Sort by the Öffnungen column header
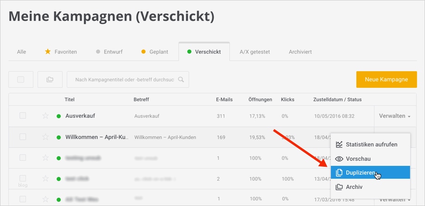The height and width of the screenshot is (206, 425). tap(260, 99)
